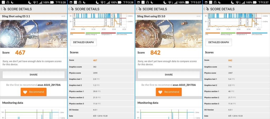The width and height of the screenshot is (270, 119).
Task: Open DETAILED GRAPH above the 842 scores list
Action: pyautogui.click(x=219, y=42)
